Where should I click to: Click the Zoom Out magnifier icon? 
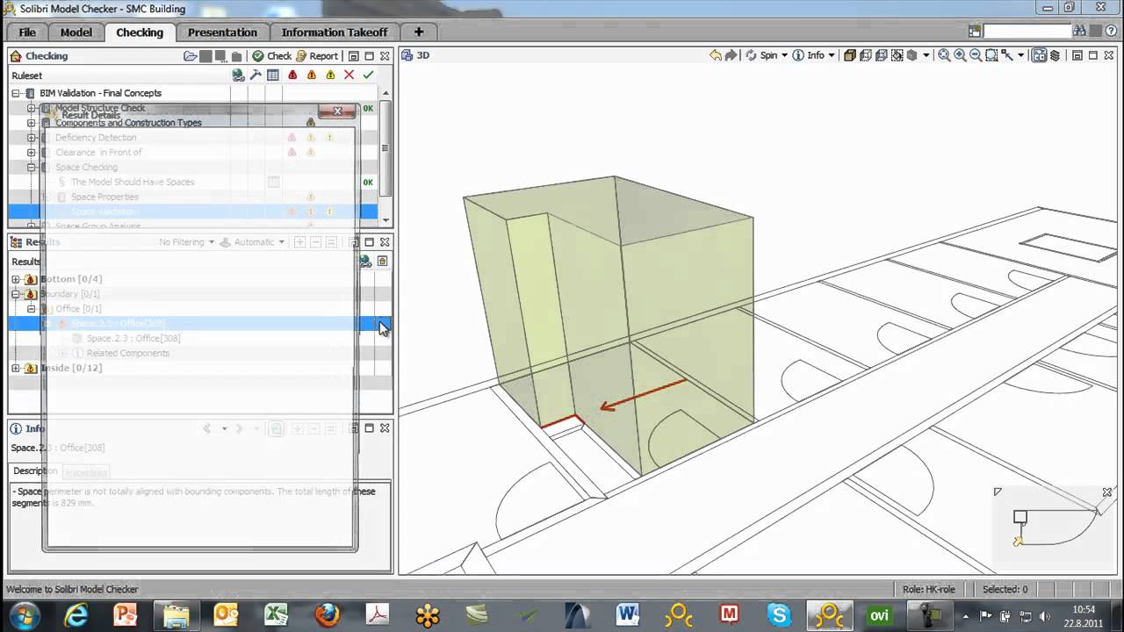pyautogui.click(x=975, y=55)
